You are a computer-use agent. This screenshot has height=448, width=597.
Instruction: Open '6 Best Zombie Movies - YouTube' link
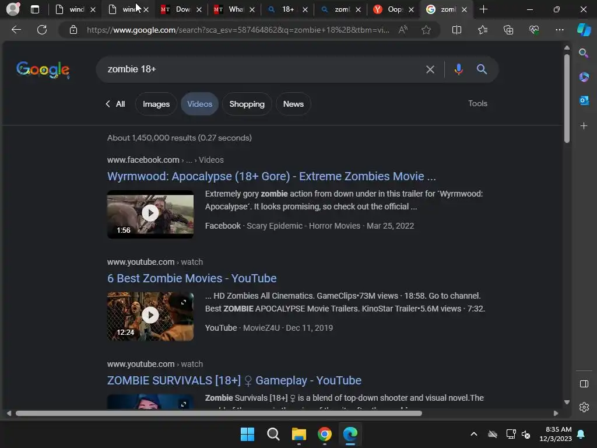tap(192, 278)
